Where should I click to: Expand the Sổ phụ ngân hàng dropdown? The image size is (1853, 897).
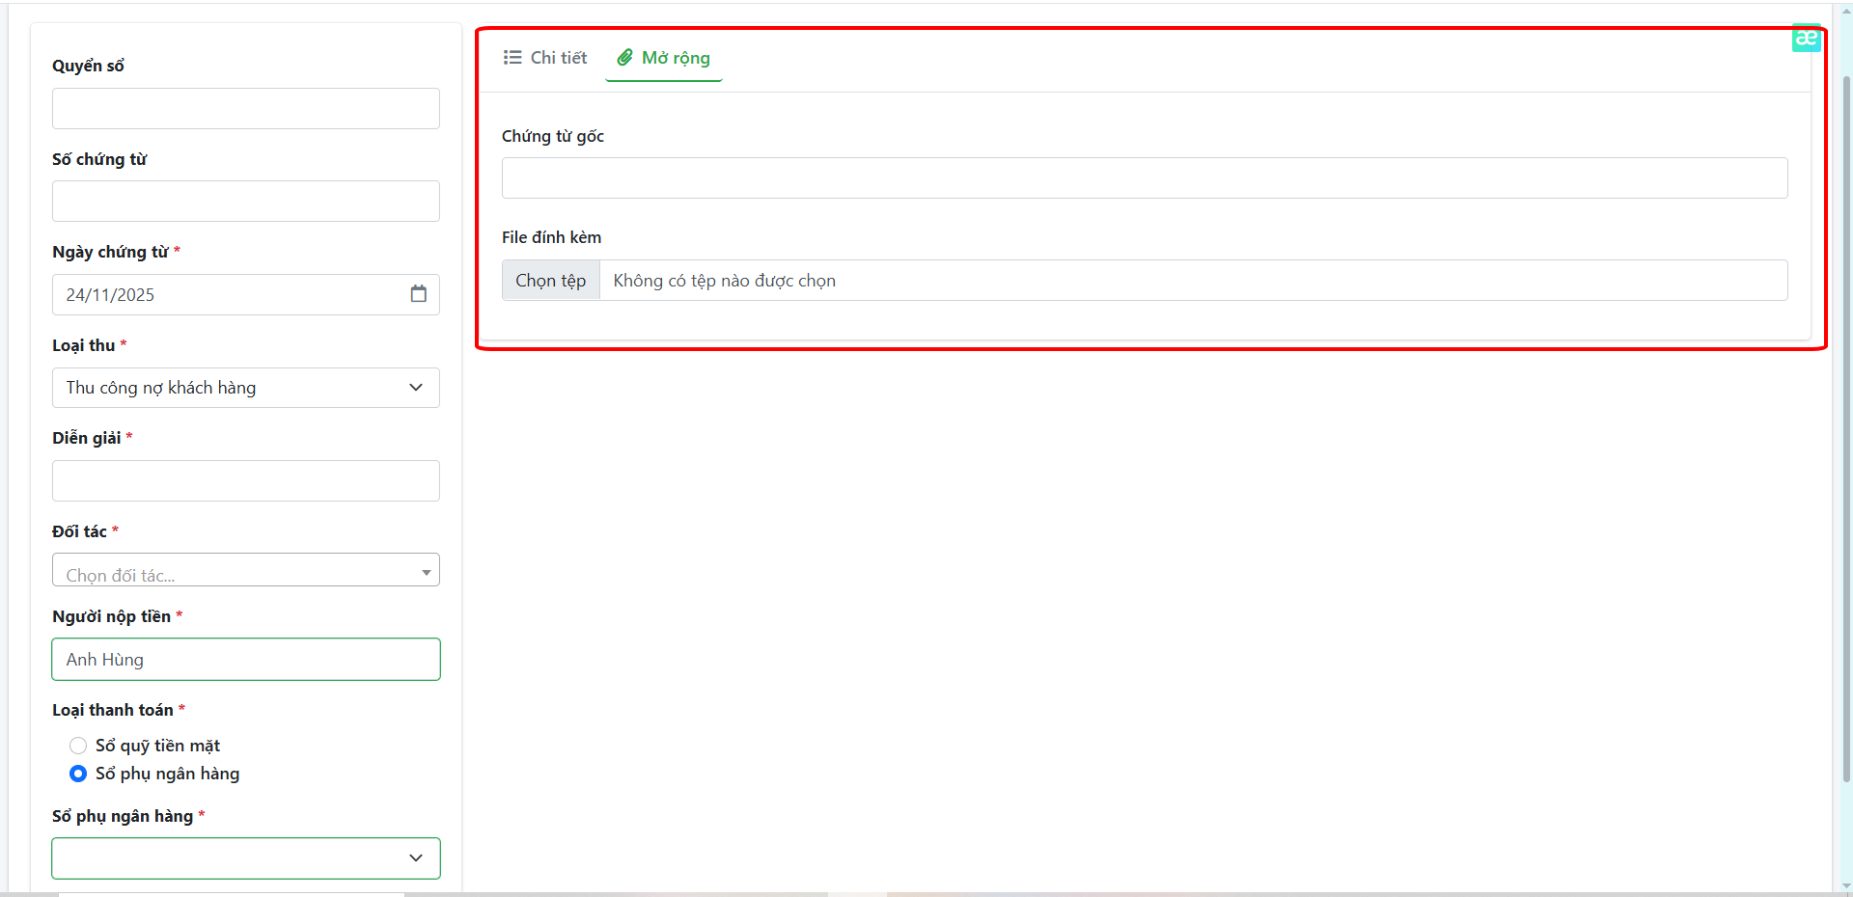tap(245, 858)
